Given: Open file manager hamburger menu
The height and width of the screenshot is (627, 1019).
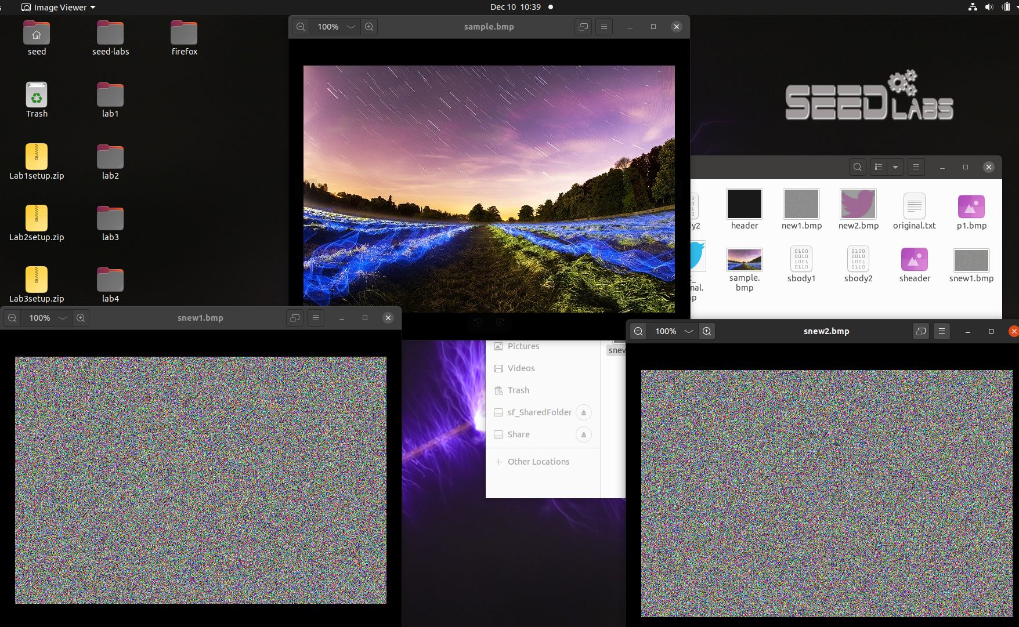Looking at the screenshot, I should 916,167.
